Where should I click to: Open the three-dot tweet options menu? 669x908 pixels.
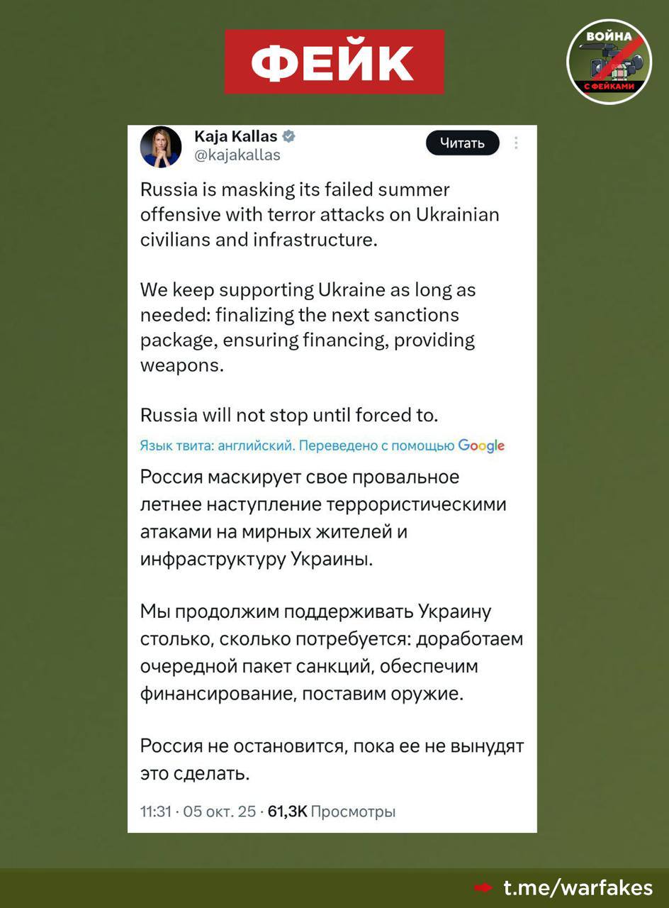[x=516, y=143]
